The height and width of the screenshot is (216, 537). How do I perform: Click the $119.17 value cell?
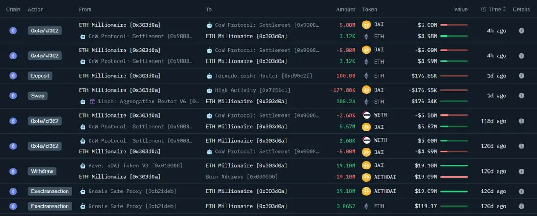point(426,206)
